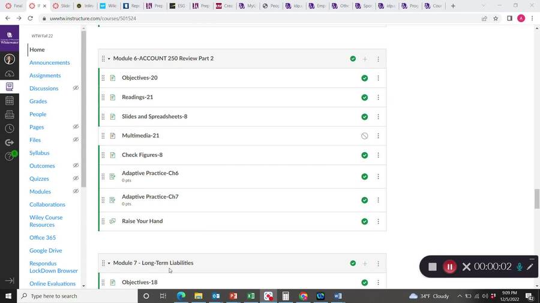Viewport: 540px width, 303px height.
Task: Collapse Module 6-ACCOUNT 250 Review Part 2
Action: pyautogui.click(x=109, y=59)
